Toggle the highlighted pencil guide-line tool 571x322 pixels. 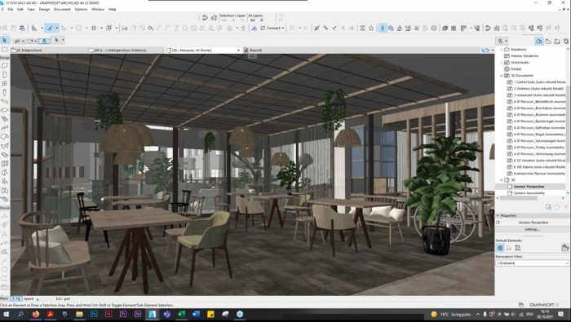point(49,28)
